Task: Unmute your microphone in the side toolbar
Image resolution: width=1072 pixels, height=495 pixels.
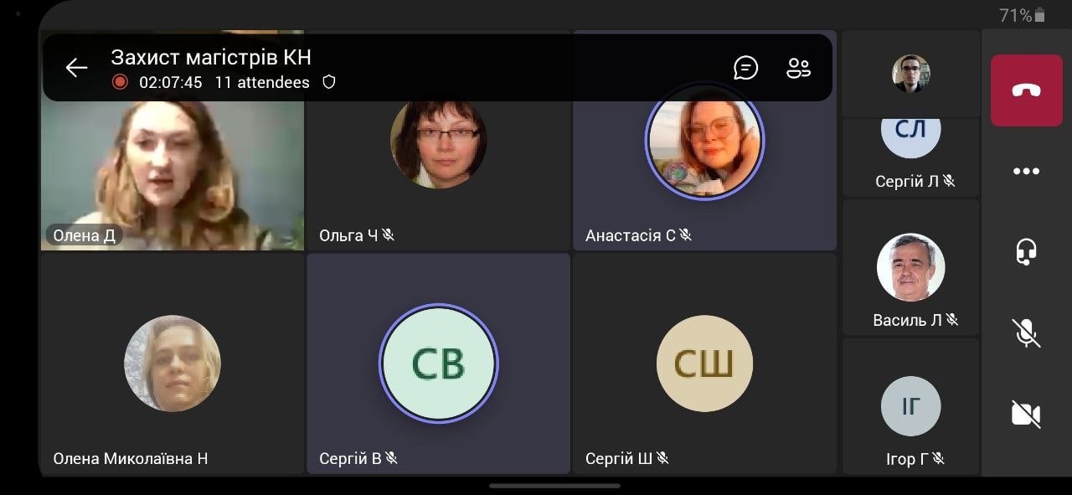Action: pos(1026,333)
